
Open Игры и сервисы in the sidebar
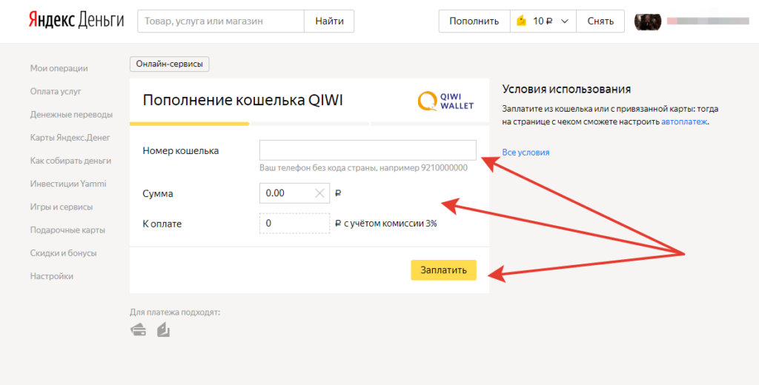[62, 207]
